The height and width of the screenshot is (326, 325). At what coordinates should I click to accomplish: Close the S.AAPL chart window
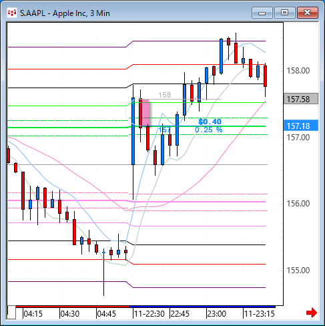point(307,13)
